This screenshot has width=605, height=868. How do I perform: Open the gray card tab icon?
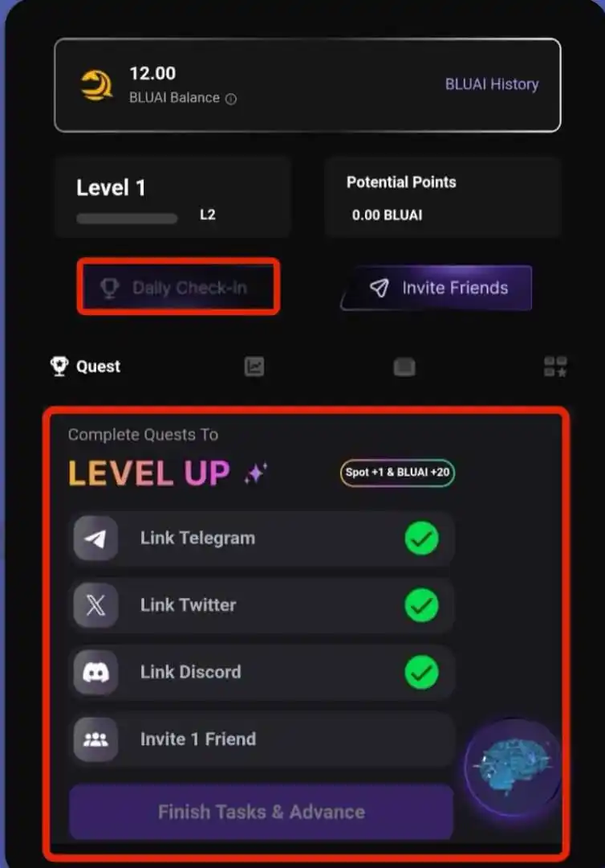(x=404, y=367)
